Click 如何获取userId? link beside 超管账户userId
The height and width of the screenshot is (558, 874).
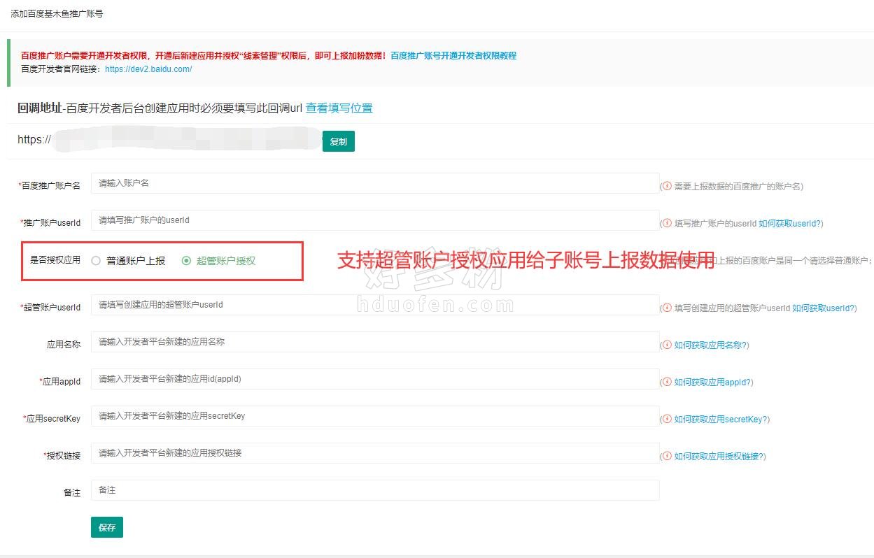coord(824,308)
